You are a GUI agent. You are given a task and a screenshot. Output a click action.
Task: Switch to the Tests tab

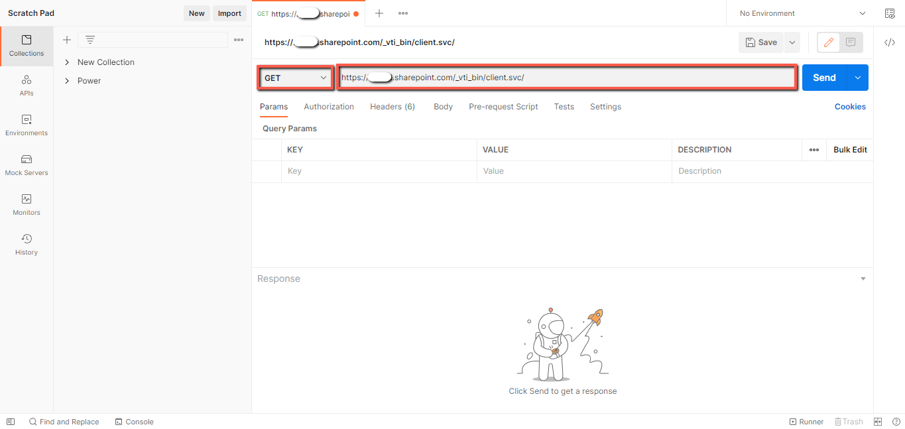(x=564, y=107)
